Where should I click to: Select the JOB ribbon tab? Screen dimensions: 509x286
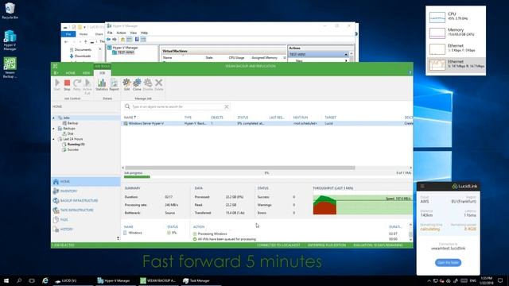pos(103,73)
